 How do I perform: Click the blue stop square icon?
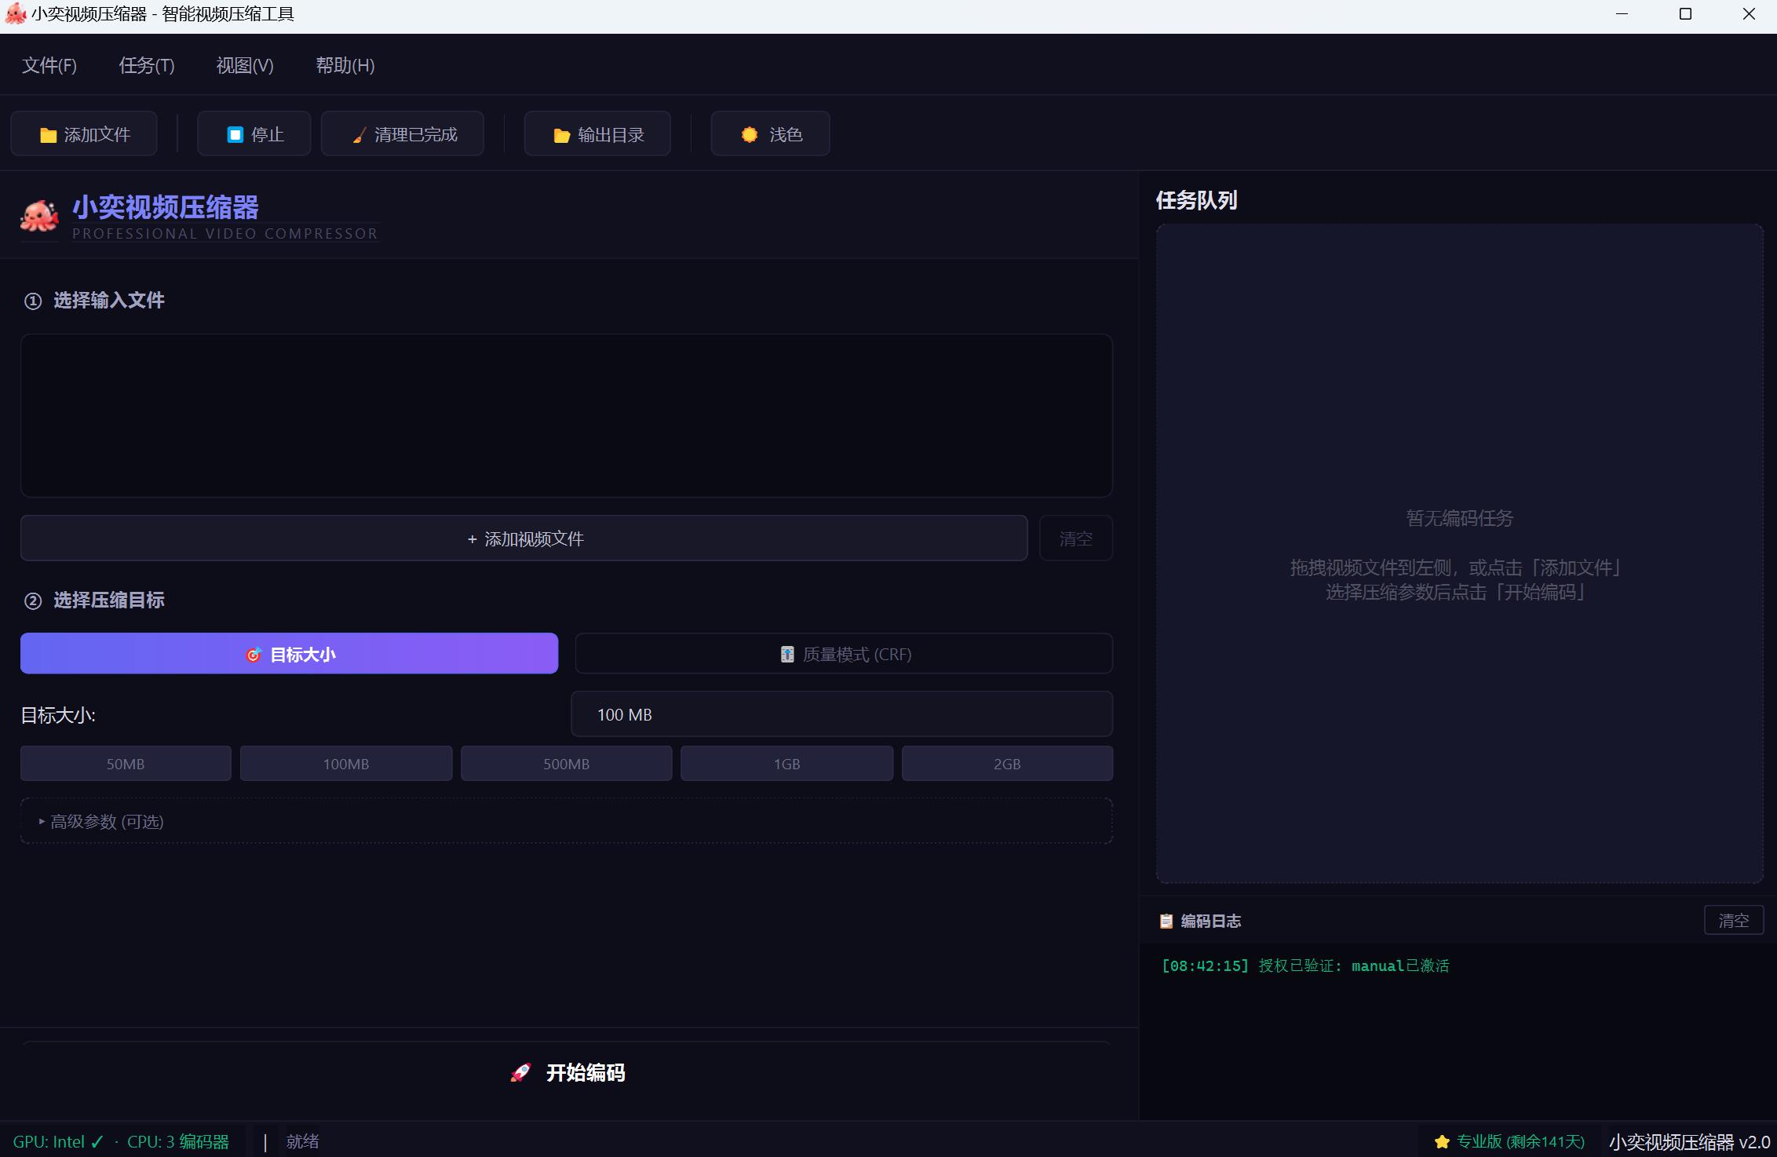235,135
